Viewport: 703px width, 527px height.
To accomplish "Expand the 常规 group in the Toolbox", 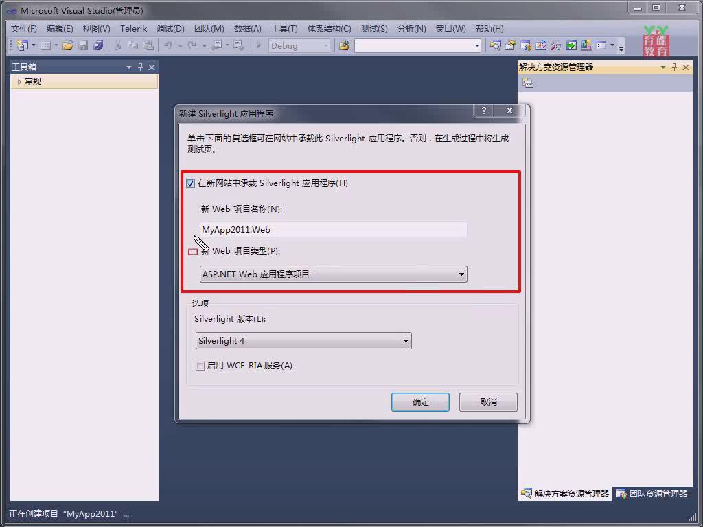I will (19, 82).
